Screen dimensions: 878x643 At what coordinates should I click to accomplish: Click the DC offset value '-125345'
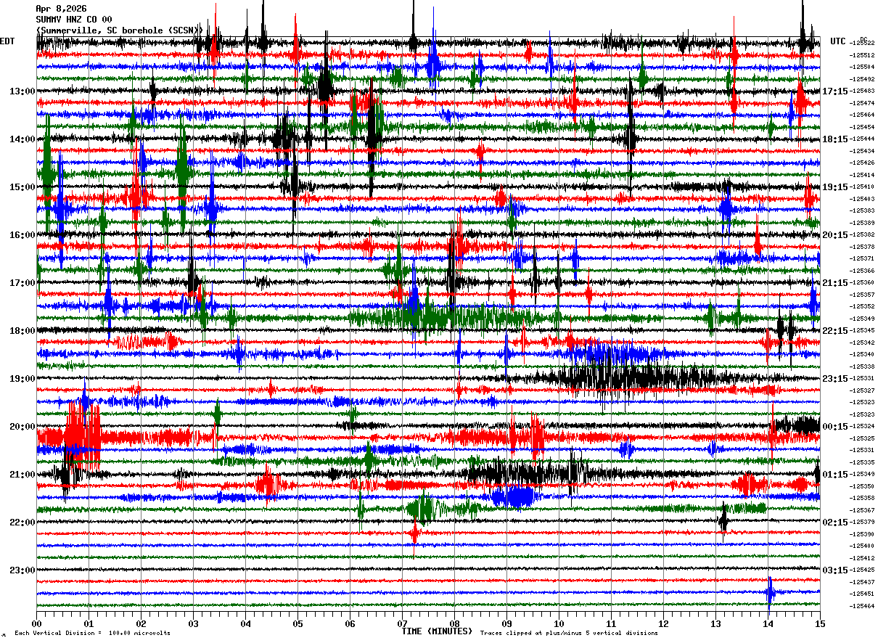pyautogui.click(x=862, y=330)
